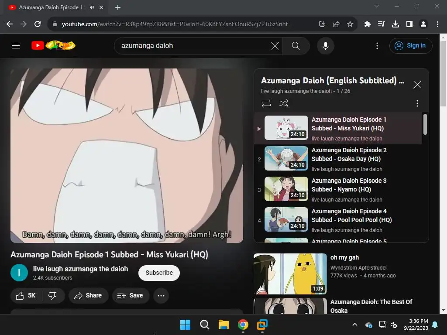Select Episode 1 Miss Yukari playlist thumbnail
Viewport: 447px width, 335px height.
[x=286, y=128]
